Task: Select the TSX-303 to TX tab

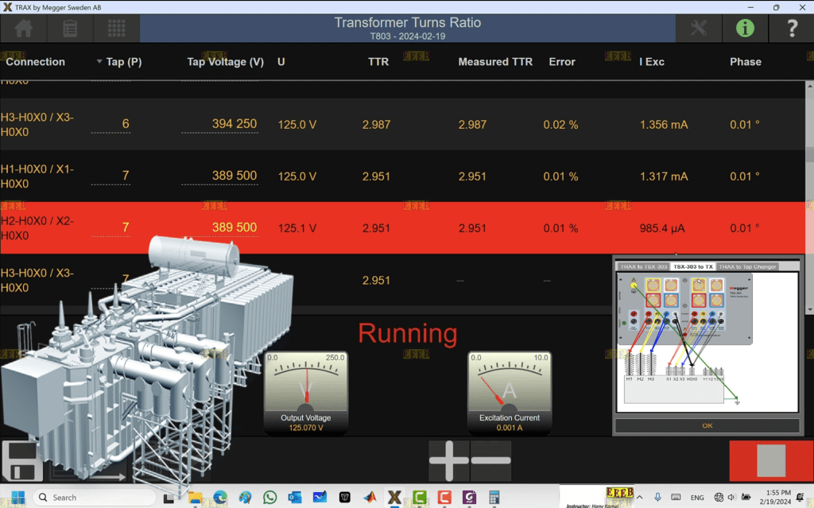Action: pyautogui.click(x=693, y=266)
